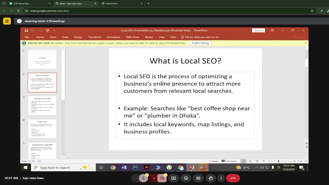This screenshot has height=185, width=329.
Task: Adjust the zoom slider in the status bar
Action: pos(278,161)
